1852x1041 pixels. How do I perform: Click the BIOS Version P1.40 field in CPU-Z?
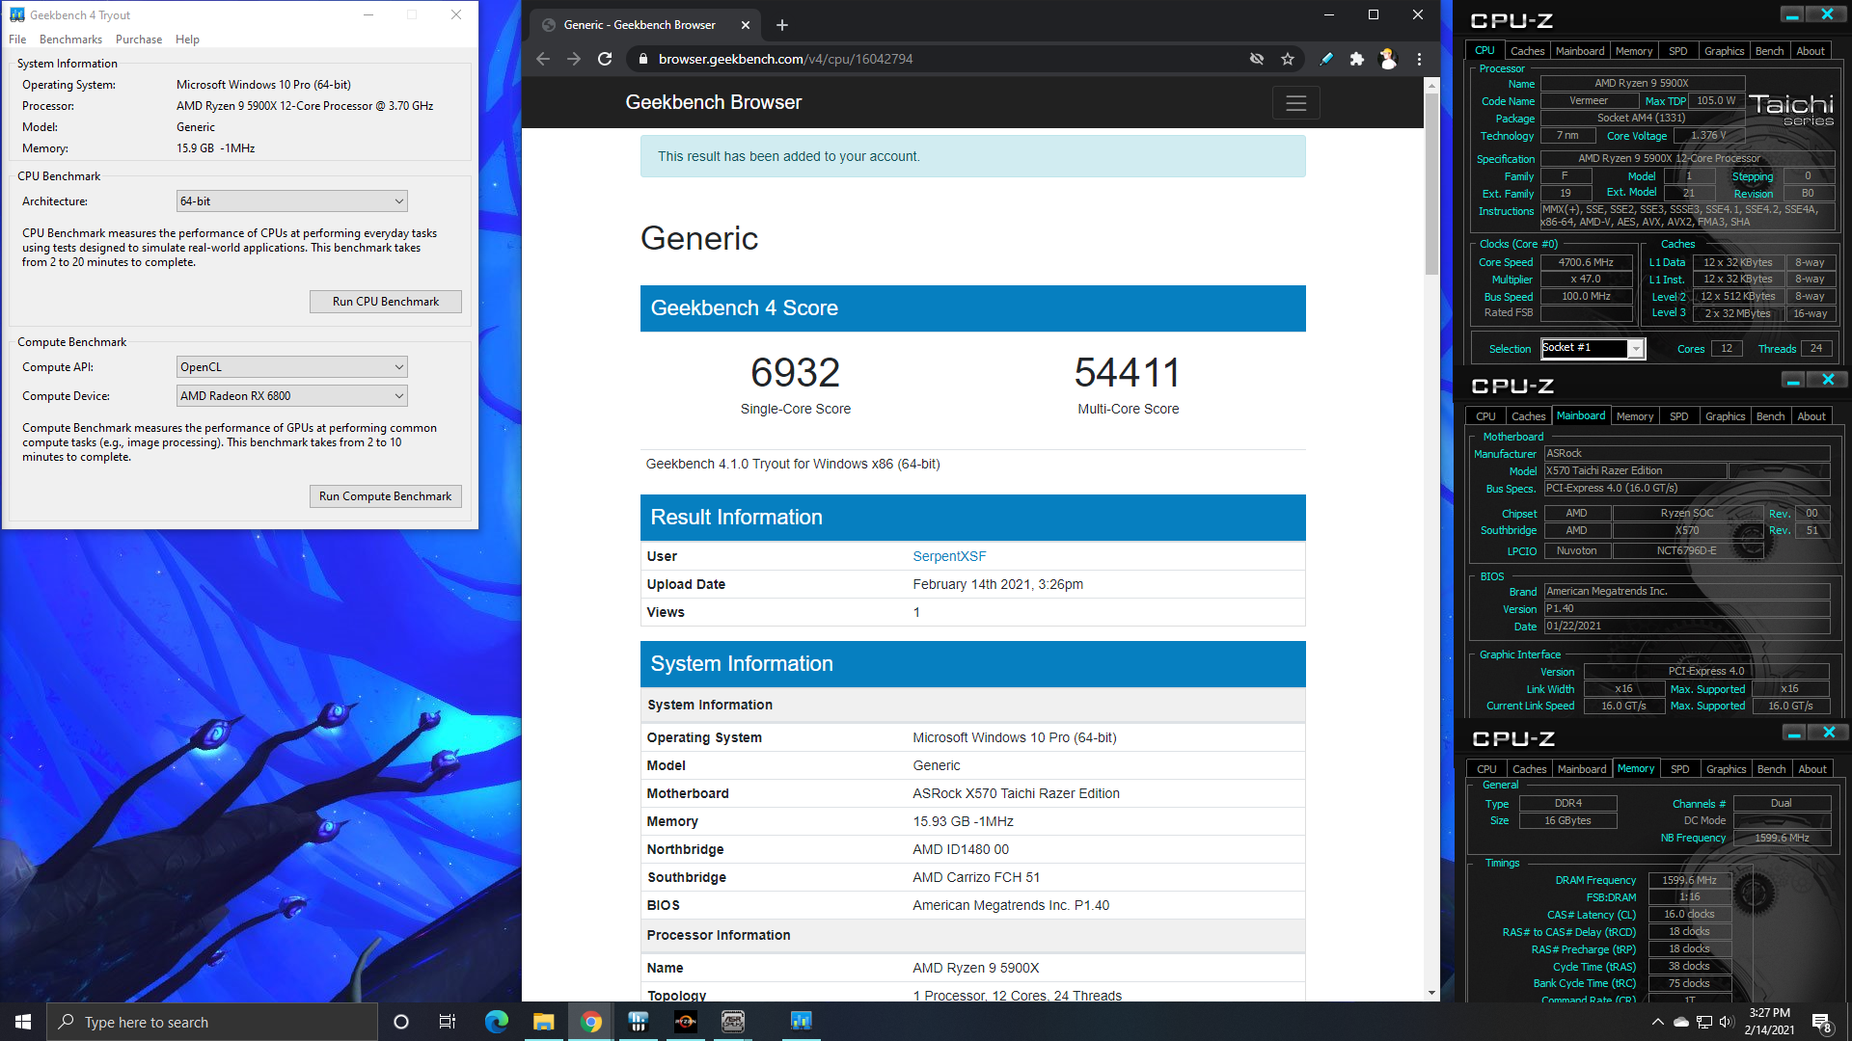coord(1686,609)
